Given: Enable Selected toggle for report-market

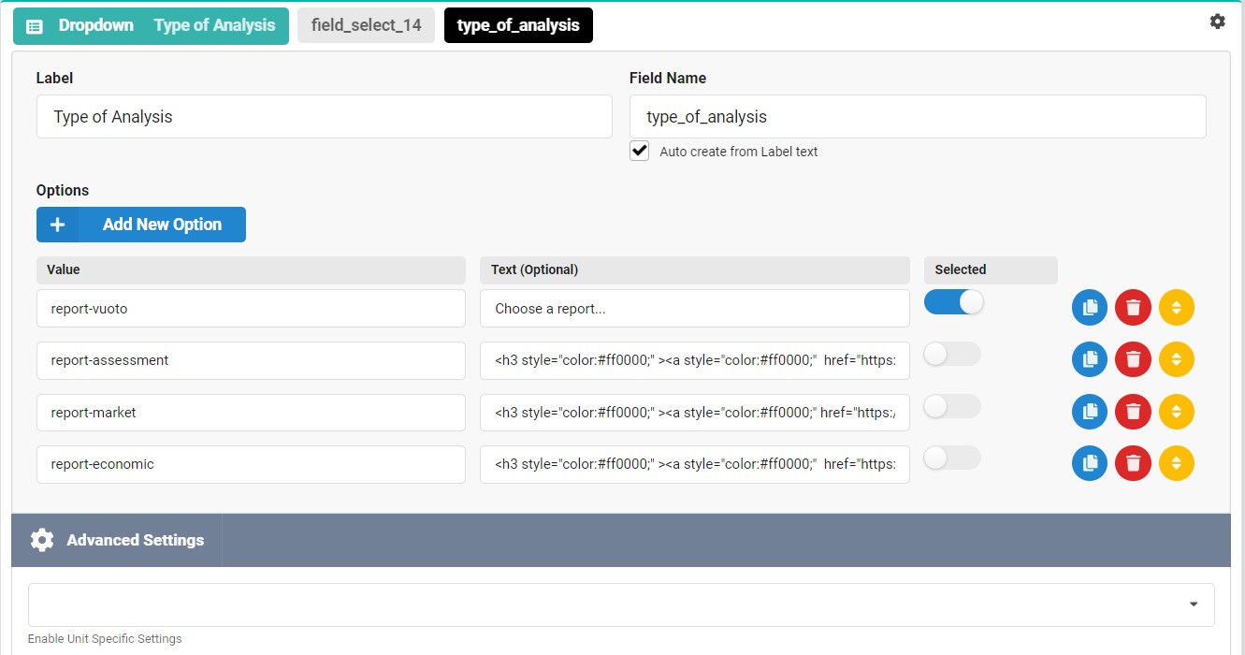Looking at the screenshot, I should click(x=951, y=406).
